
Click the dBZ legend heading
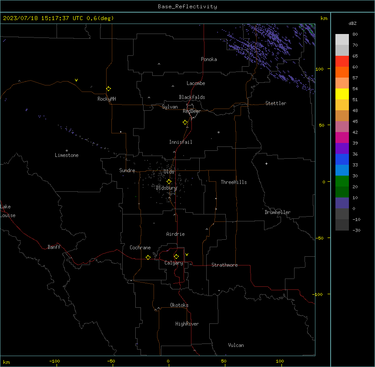pos(352,24)
